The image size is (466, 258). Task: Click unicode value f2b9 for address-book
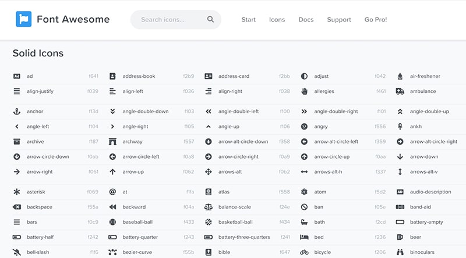tap(188, 76)
